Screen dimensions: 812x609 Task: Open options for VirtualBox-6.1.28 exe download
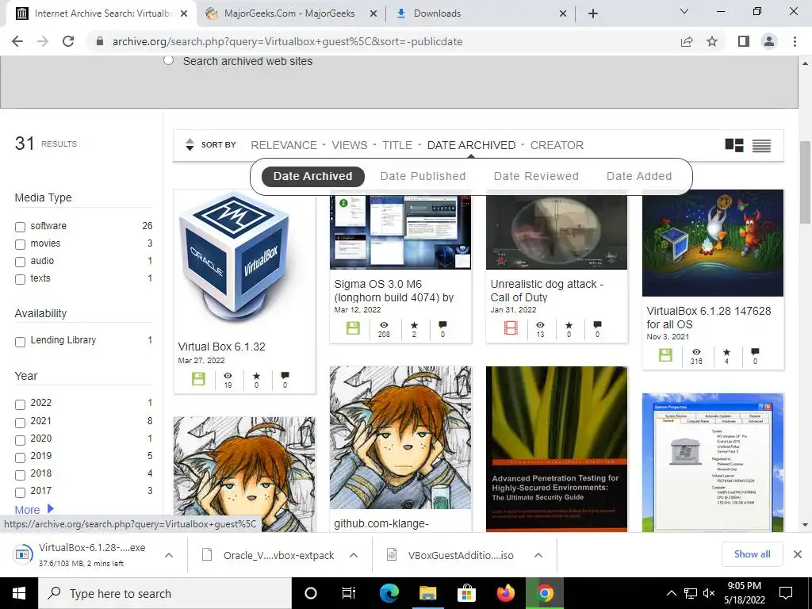(x=169, y=555)
